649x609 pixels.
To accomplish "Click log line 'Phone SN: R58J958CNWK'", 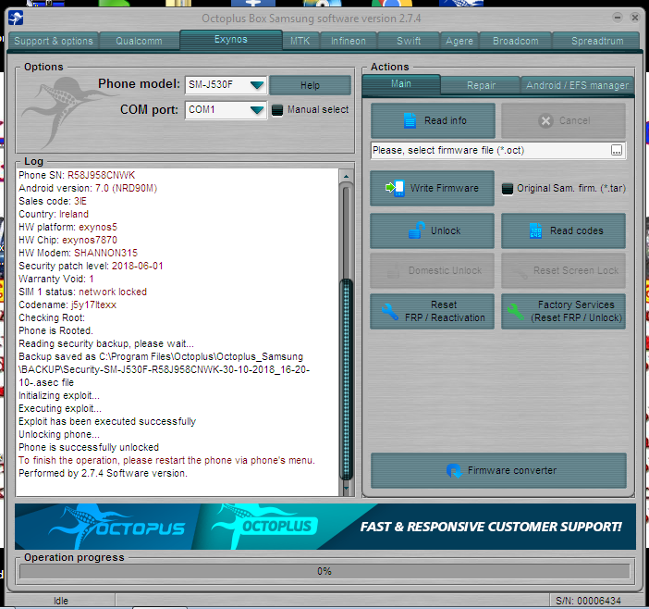I will 77,175.
